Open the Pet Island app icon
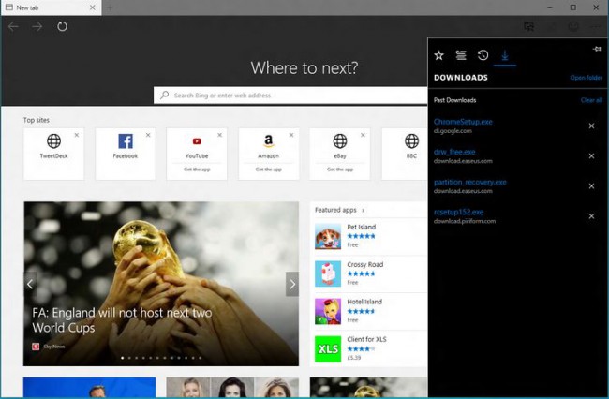The image size is (609, 399). [x=328, y=236]
